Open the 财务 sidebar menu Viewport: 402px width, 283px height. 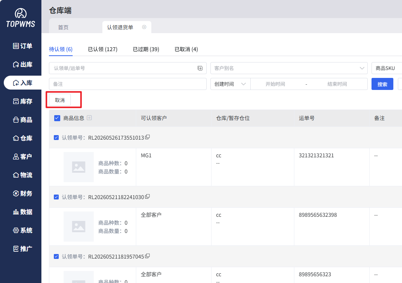[x=23, y=193]
